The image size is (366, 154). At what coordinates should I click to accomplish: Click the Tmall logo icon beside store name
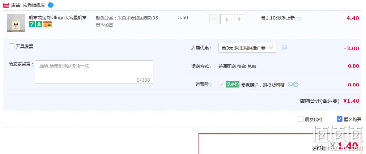pyautogui.click(x=6, y=5)
